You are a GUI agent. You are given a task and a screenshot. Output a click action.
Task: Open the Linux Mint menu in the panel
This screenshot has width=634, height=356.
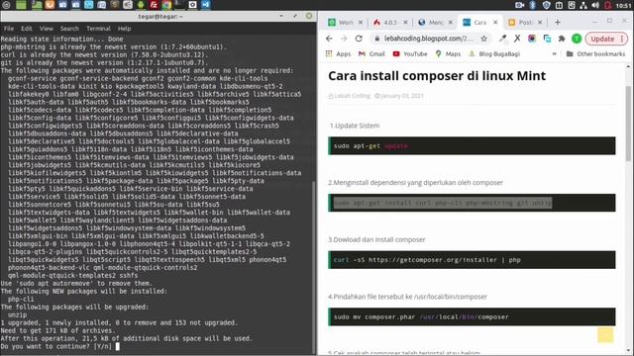(6, 5)
